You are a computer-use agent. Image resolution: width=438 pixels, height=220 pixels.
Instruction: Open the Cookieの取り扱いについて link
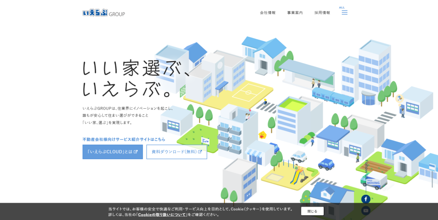[162, 215]
